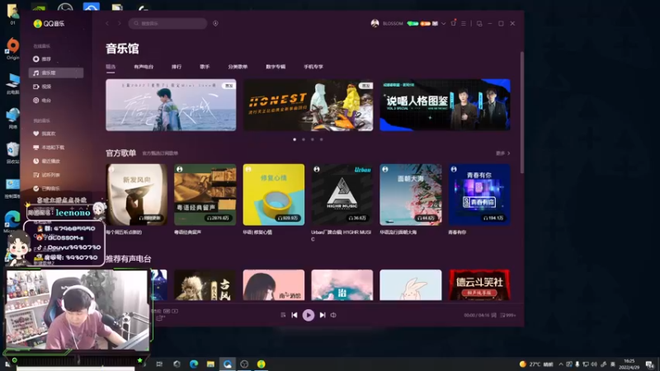Open the HONEST album banner
Screen dimensions: 660x371
coord(308,105)
